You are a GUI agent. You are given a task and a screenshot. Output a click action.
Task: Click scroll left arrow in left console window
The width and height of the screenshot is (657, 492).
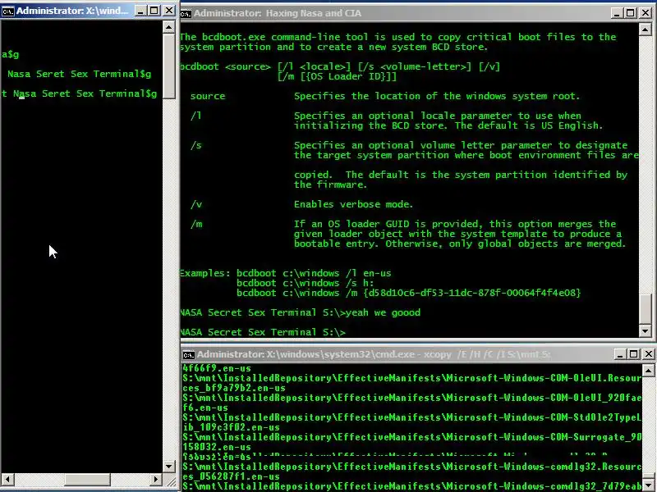(7, 480)
